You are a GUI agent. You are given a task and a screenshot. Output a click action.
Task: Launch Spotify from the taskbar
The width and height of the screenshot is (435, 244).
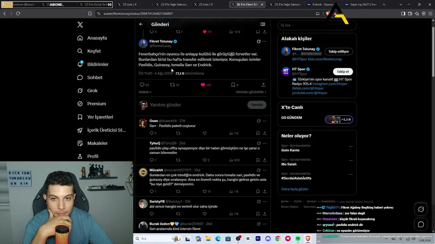298,239
